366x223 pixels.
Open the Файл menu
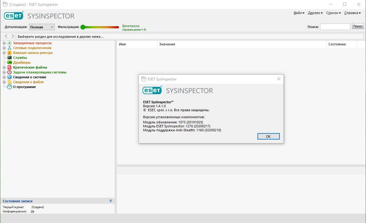pos(299,13)
